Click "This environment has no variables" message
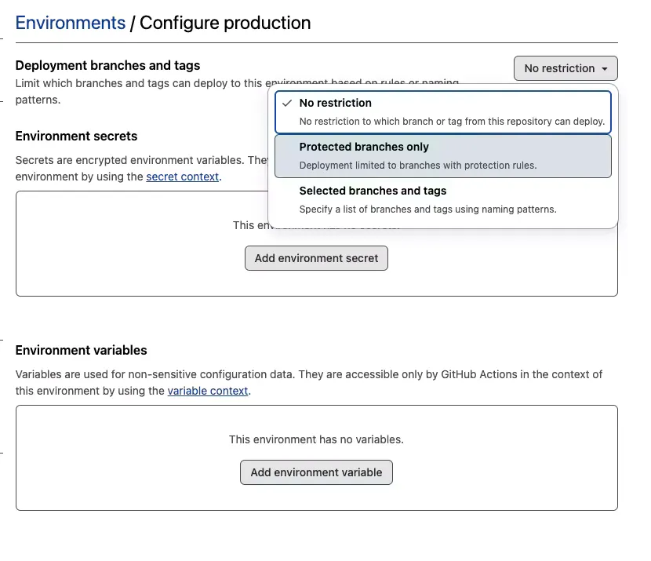 (316, 439)
